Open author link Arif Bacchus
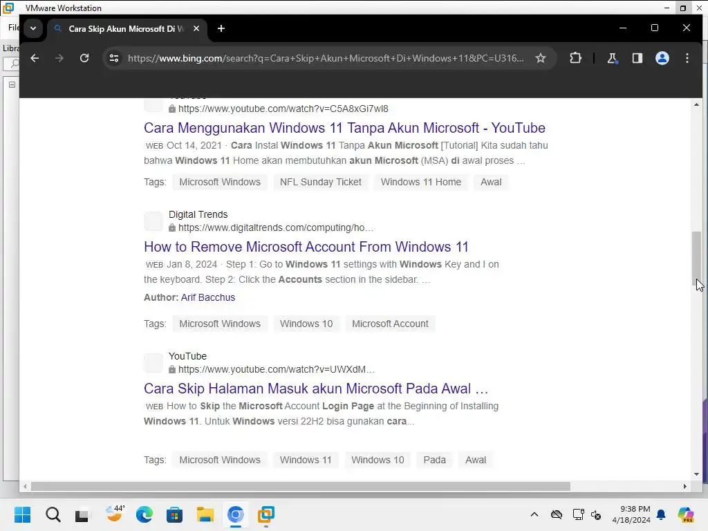The height and width of the screenshot is (531, 708). coord(208,297)
